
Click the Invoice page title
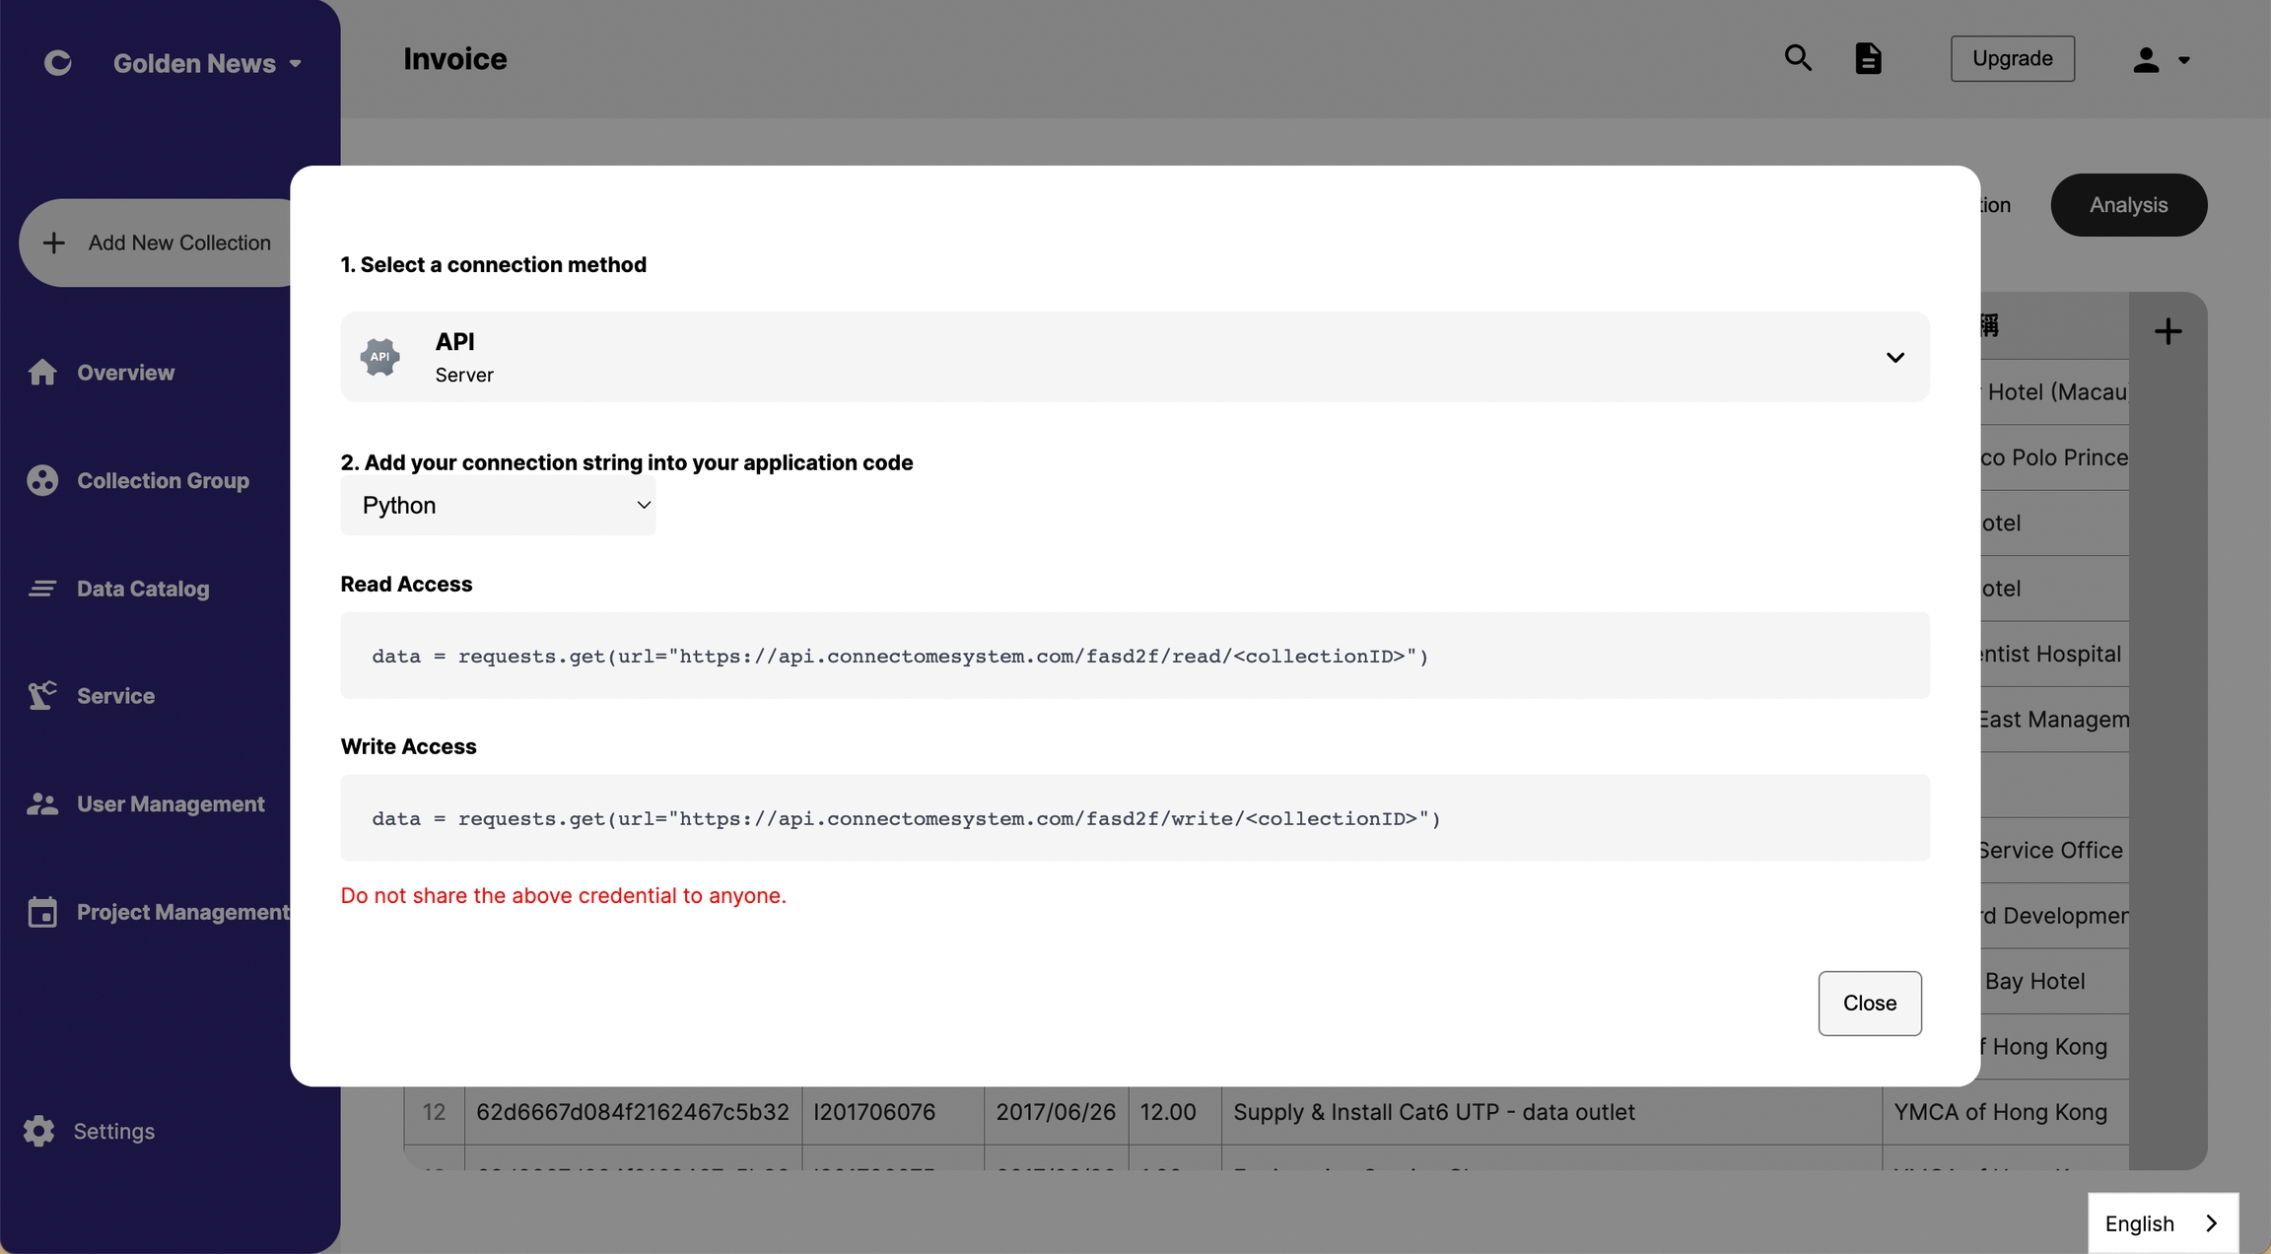[454, 59]
